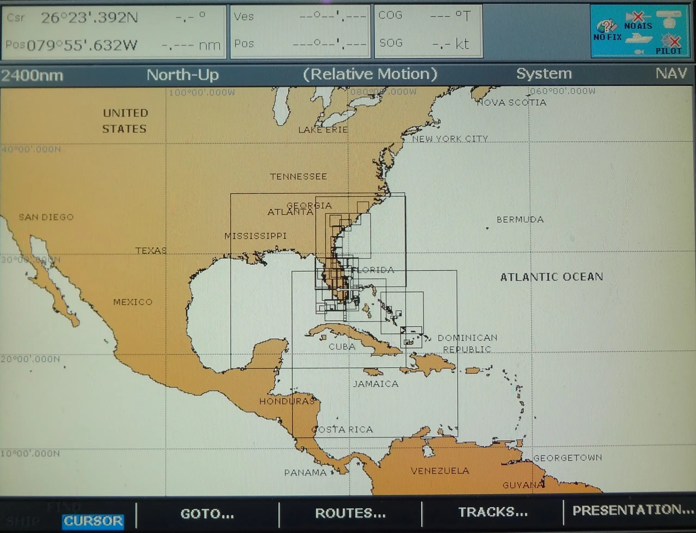This screenshot has height=533, width=696.
Task: Toggle CURSOR mode in the bottom bar
Action: pyautogui.click(x=92, y=522)
